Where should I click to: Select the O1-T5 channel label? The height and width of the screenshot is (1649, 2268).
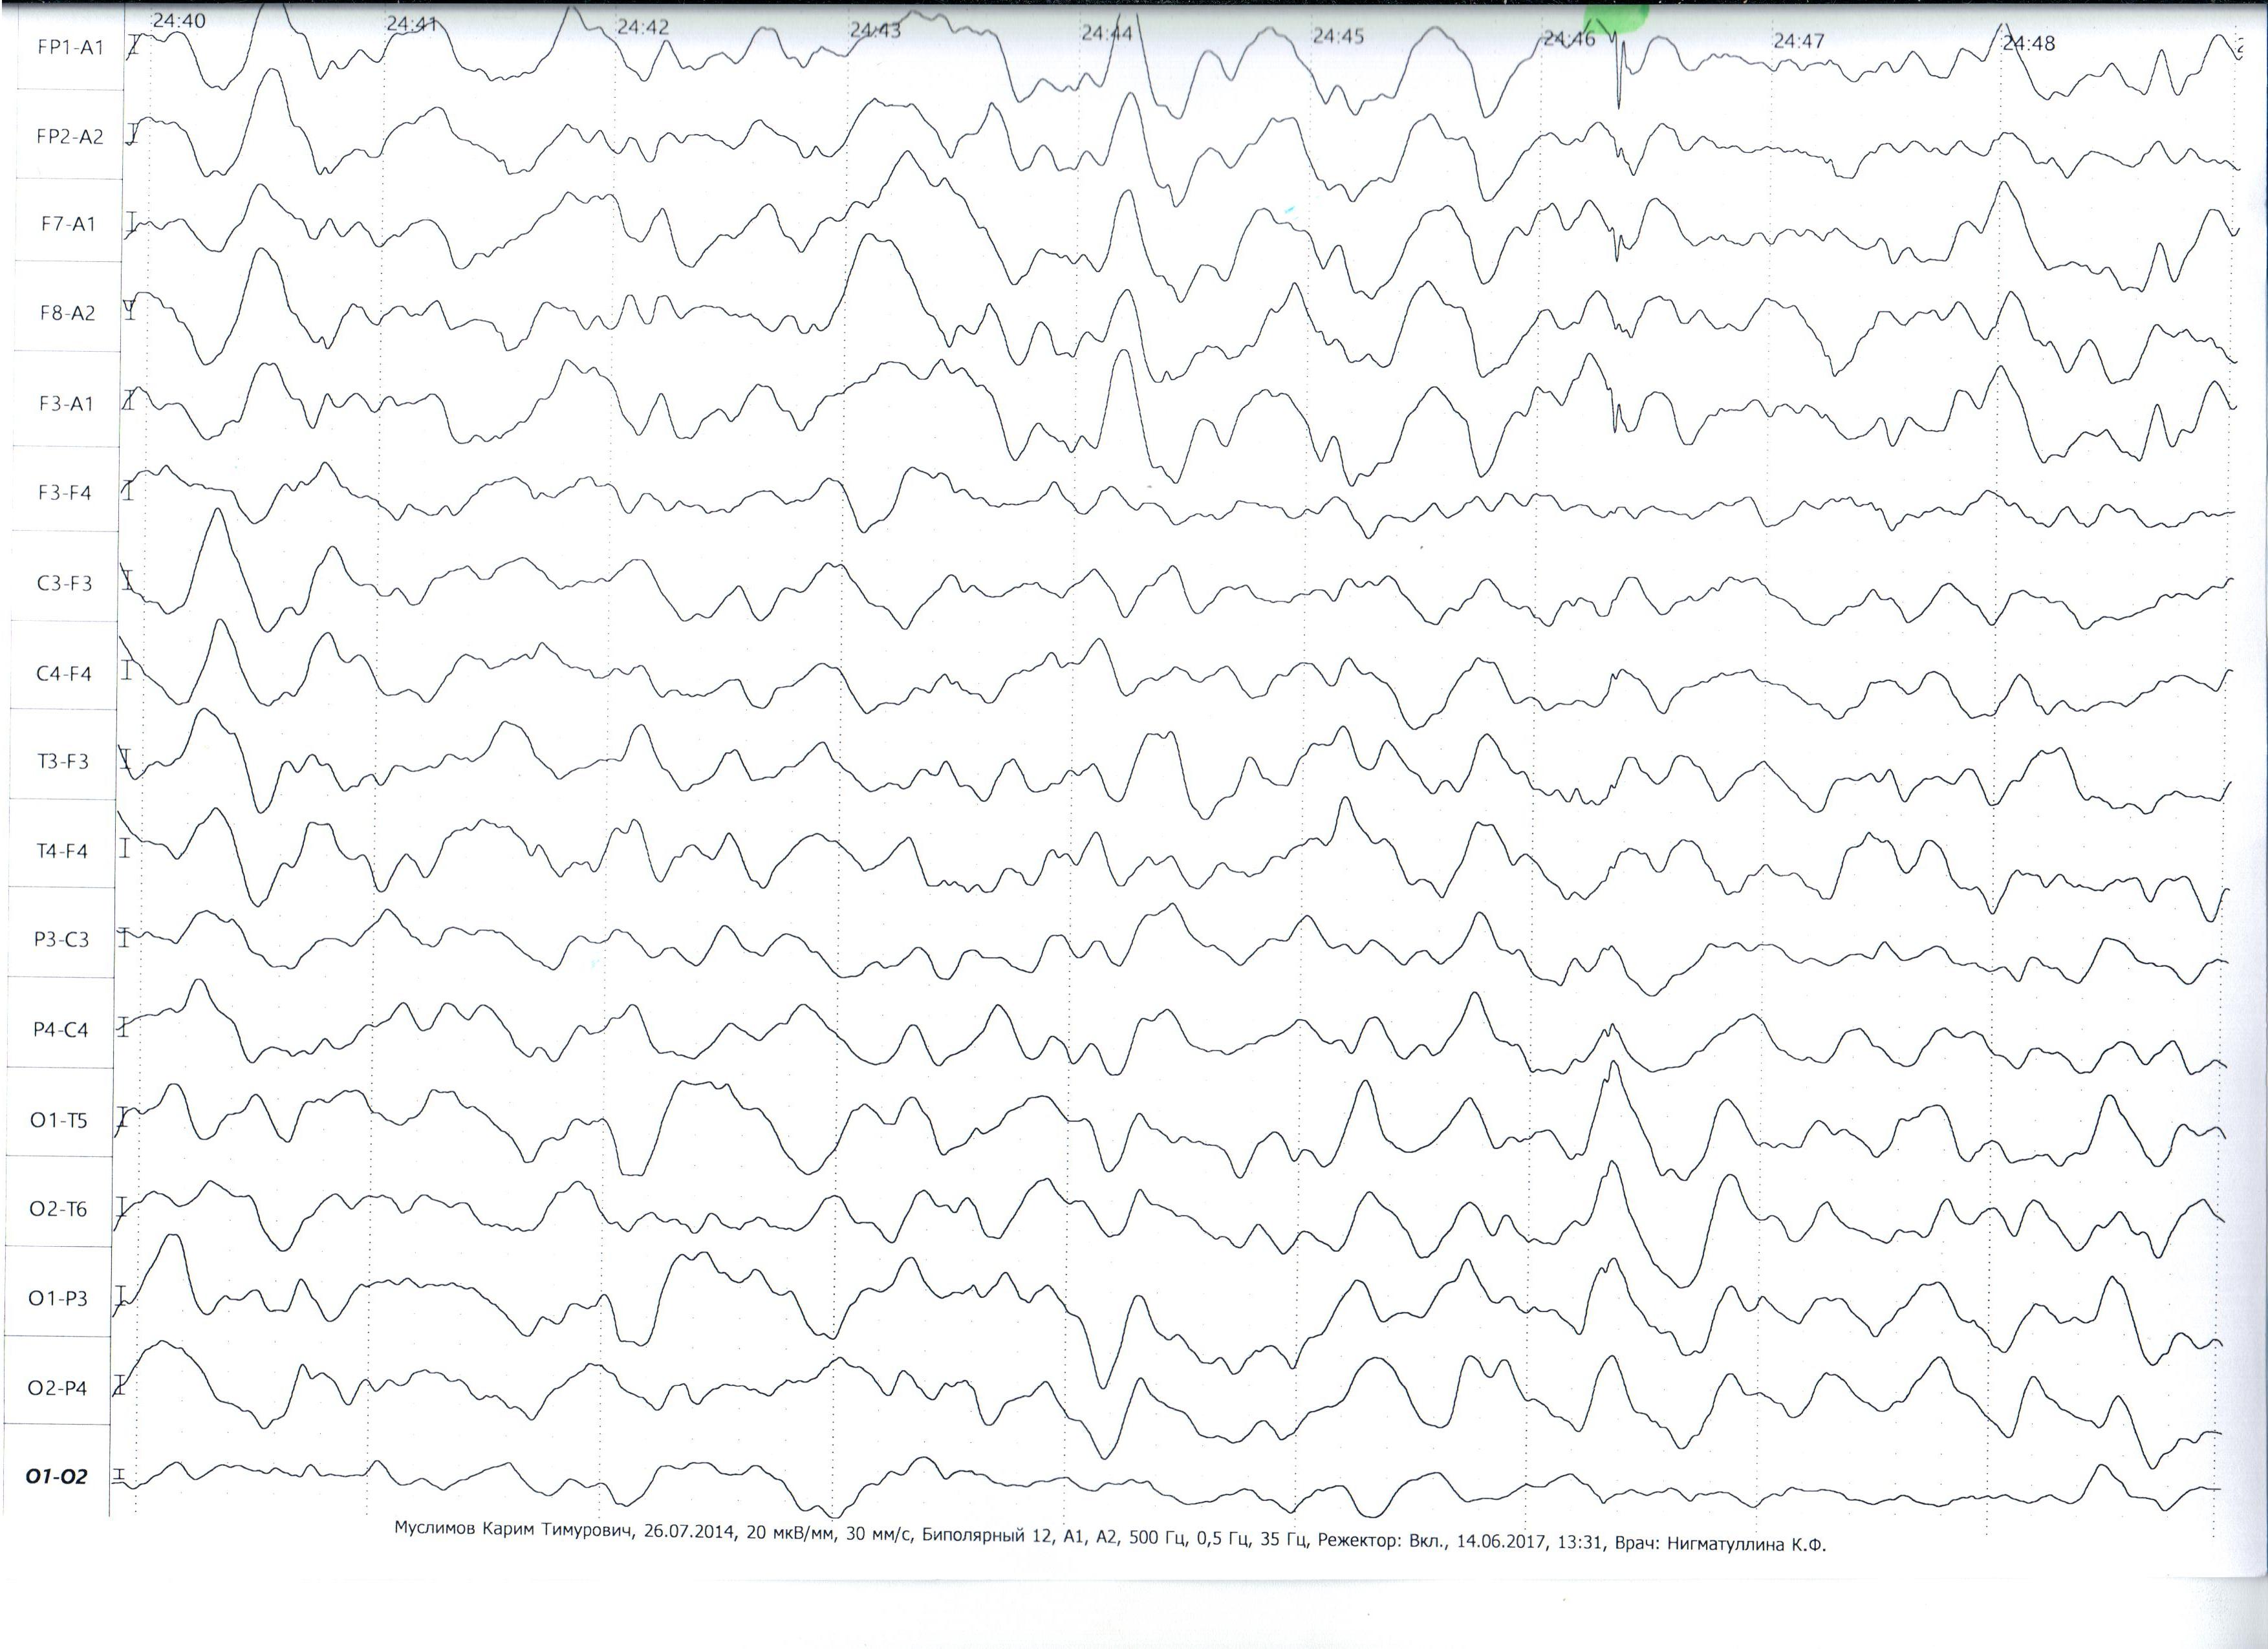[58, 1121]
